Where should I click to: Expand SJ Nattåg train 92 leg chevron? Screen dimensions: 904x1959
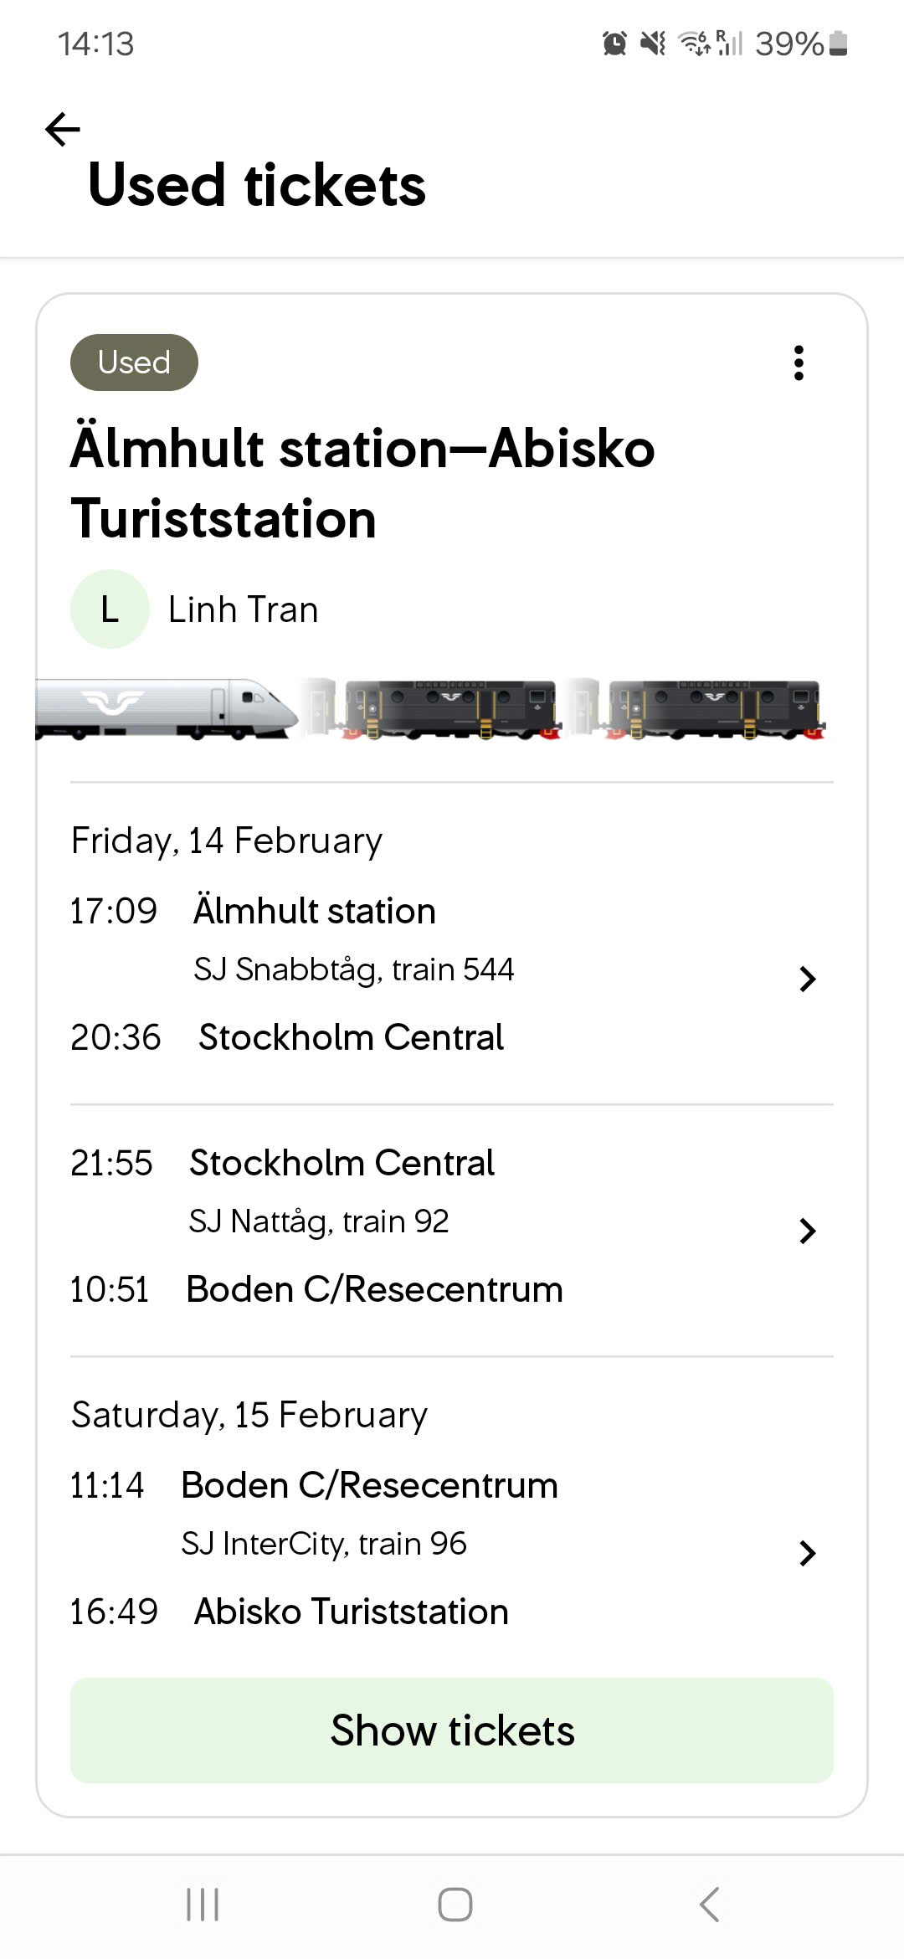pyautogui.click(x=807, y=1231)
